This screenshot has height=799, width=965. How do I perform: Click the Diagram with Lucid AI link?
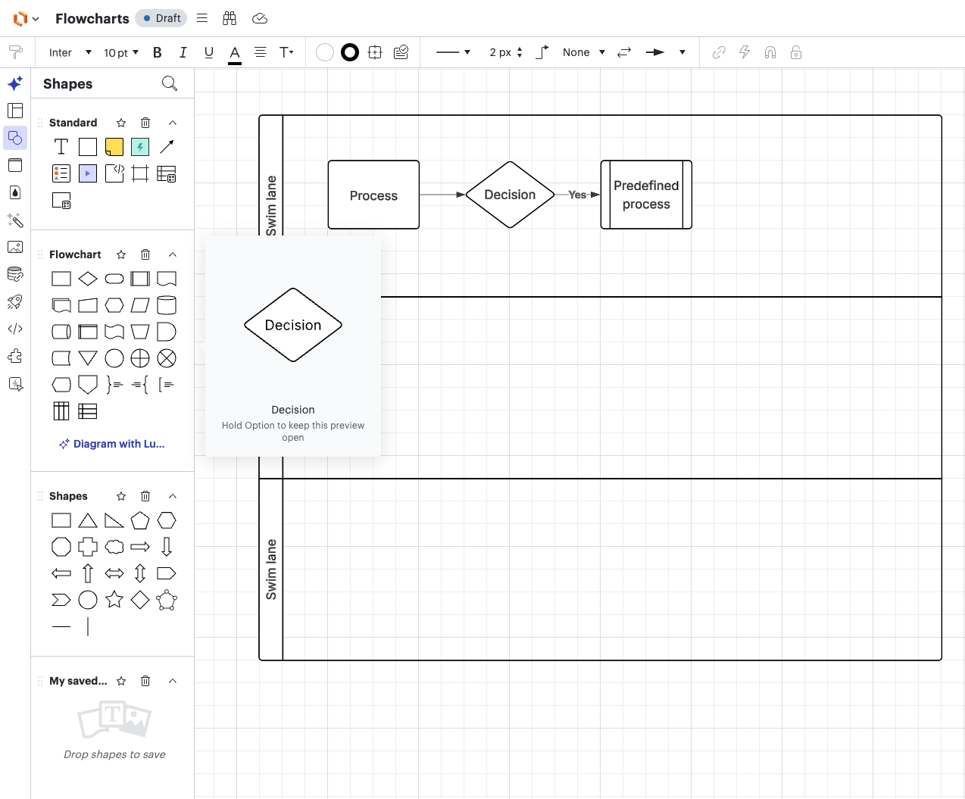112,444
